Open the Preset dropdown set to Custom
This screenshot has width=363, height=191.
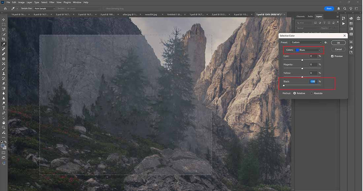(x=306, y=42)
